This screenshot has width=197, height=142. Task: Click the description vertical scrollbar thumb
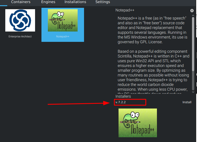tap(193, 44)
